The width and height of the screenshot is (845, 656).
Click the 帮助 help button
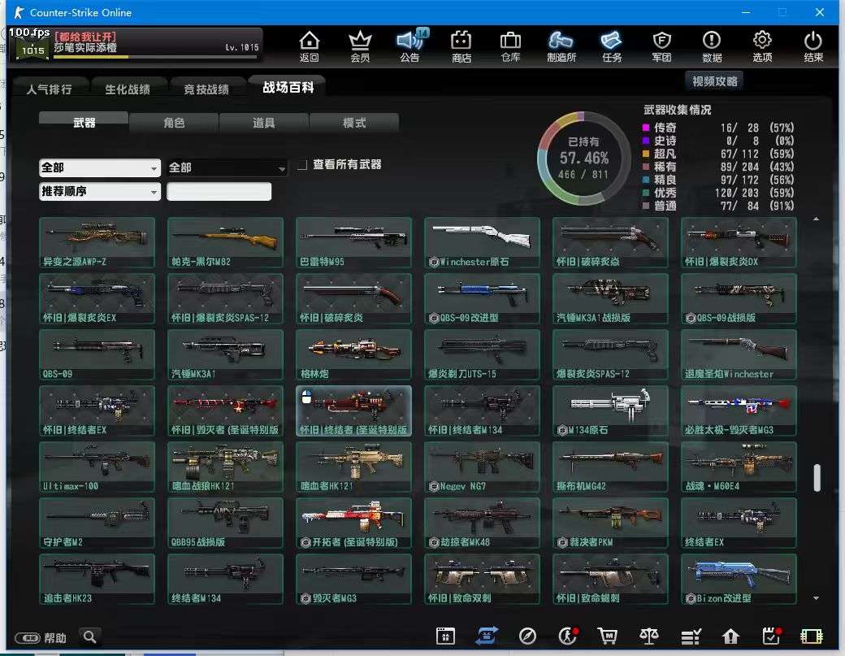point(41,637)
